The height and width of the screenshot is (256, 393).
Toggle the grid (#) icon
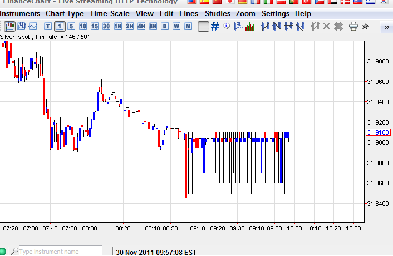215,26
